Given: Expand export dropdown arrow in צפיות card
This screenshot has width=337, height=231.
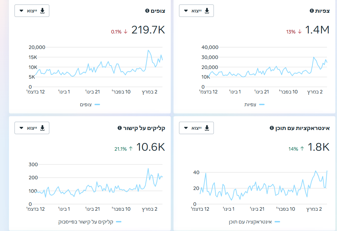Looking at the screenshot, I should point(186,11).
